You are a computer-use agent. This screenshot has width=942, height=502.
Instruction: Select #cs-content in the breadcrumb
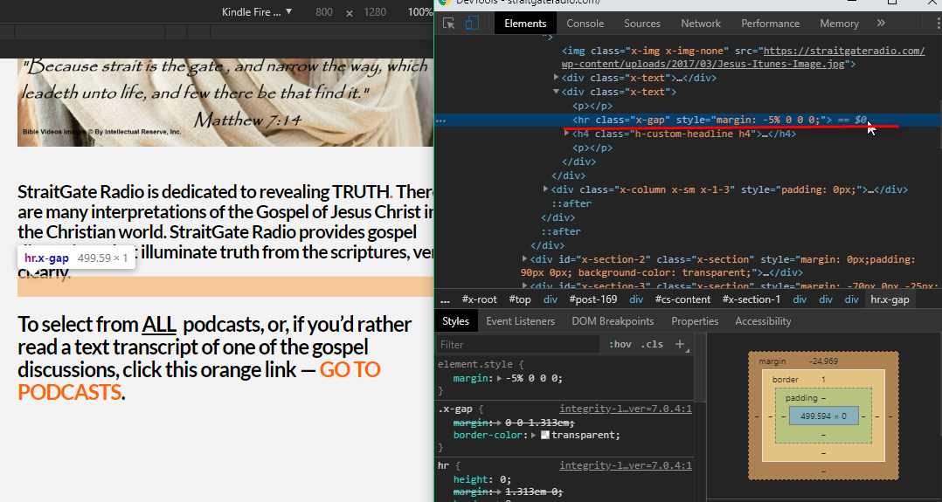coord(682,299)
